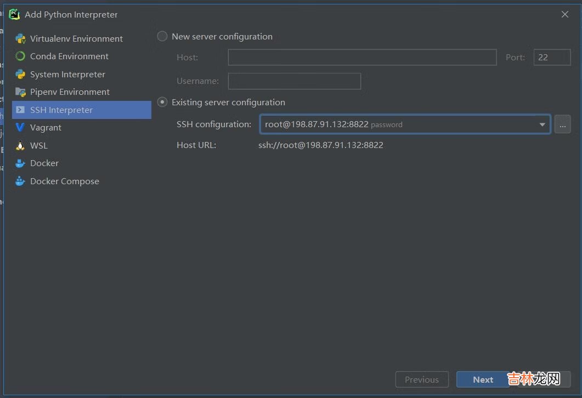Click the Port number field
Image resolution: width=582 pixels, height=398 pixels.
(552, 57)
